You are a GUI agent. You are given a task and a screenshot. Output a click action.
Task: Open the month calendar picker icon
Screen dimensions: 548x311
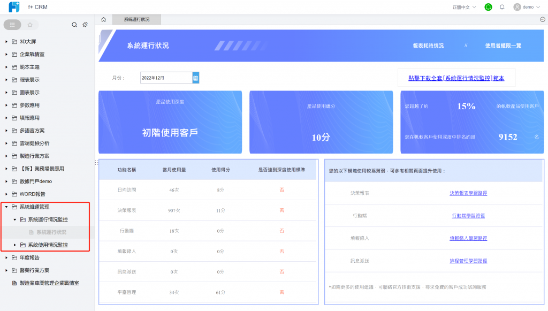pyautogui.click(x=196, y=78)
